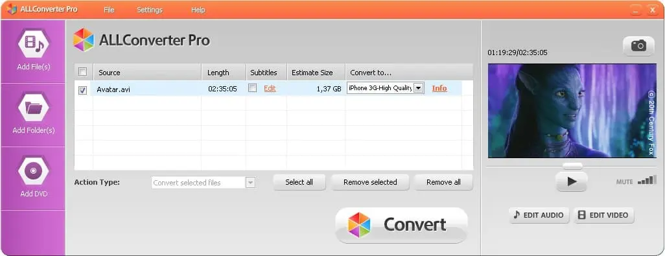Click the Edit subtitles link

pyautogui.click(x=270, y=88)
